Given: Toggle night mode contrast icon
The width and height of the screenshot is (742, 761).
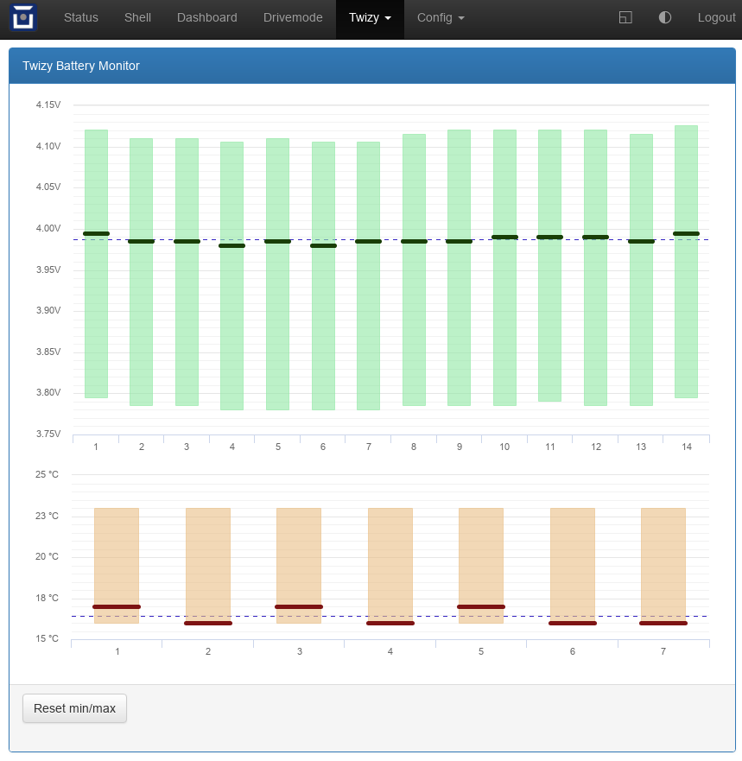Looking at the screenshot, I should click(x=664, y=18).
